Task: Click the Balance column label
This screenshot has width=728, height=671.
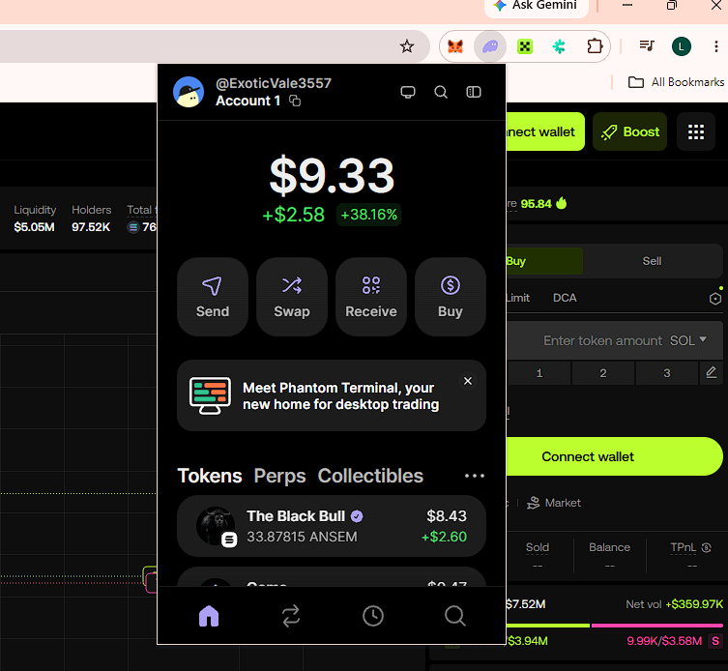Action: 609,547
